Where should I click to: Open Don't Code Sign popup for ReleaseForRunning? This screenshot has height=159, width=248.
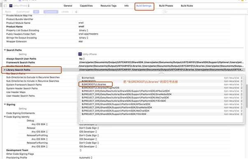coord(89,143)
